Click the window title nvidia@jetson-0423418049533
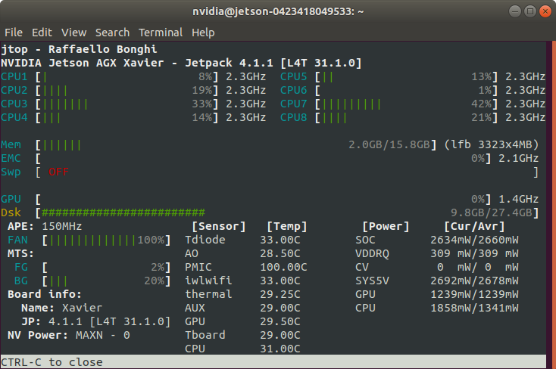 (x=278, y=11)
